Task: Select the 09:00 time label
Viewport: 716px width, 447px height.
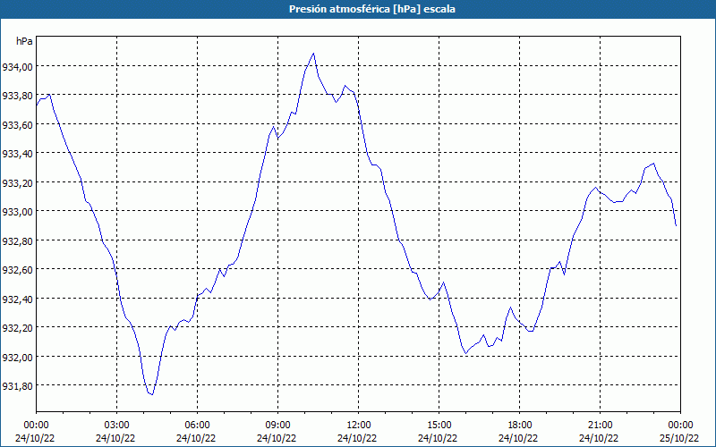Action: (277, 426)
